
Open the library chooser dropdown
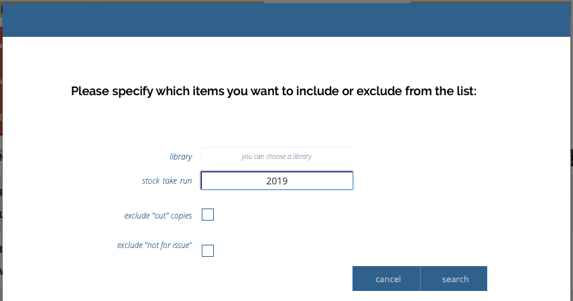coord(276,156)
